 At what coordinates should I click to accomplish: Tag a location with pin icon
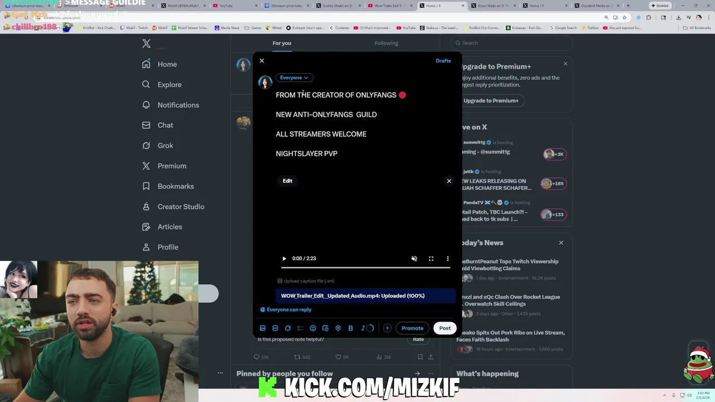point(338,328)
